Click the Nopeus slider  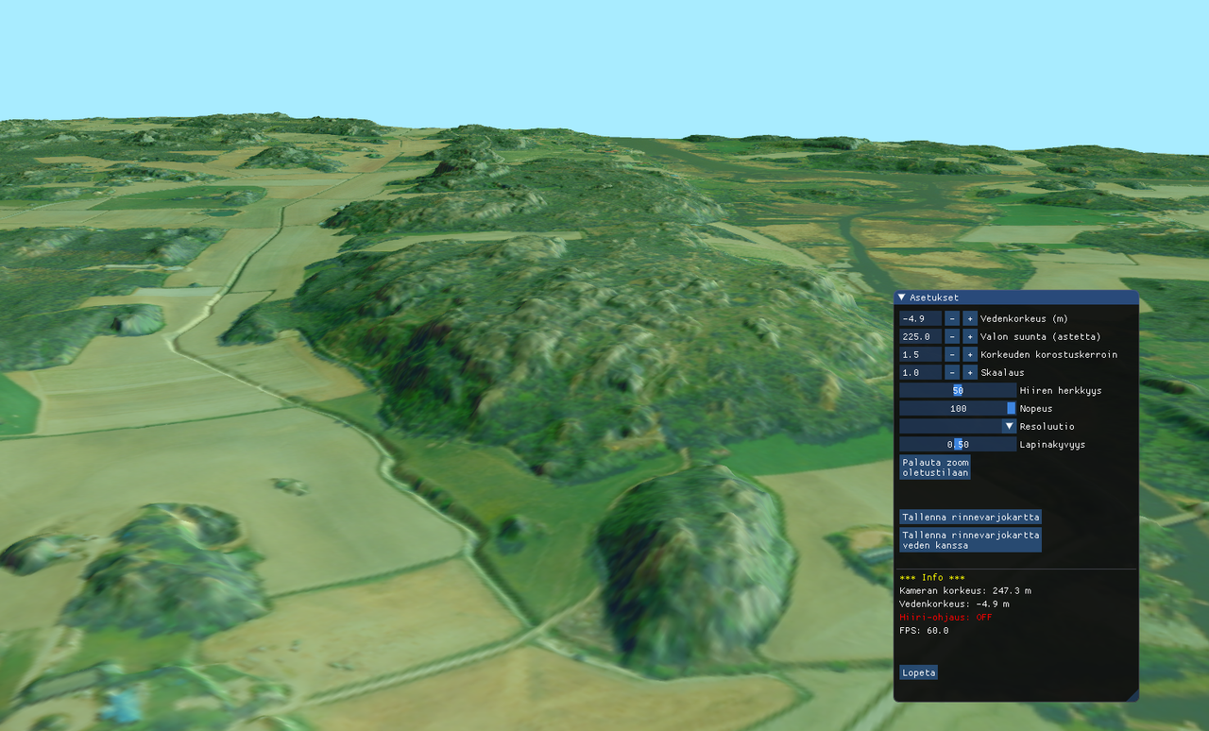click(x=958, y=408)
